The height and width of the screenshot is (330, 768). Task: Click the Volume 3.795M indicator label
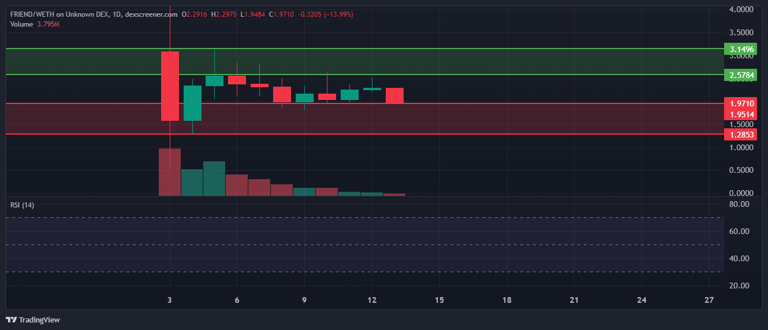(35, 24)
